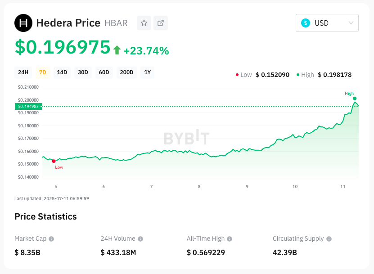Add HBAR to favorites with star icon
The image size is (374, 274).
click(x=144, y=23)
